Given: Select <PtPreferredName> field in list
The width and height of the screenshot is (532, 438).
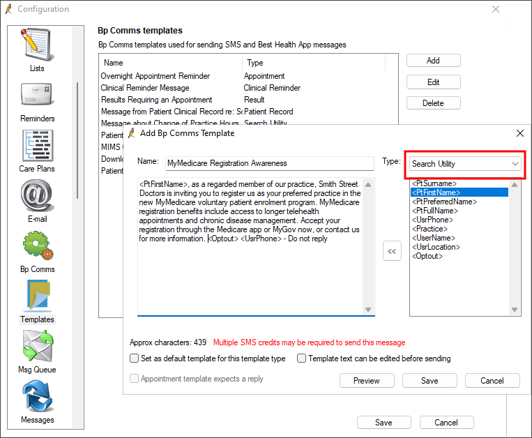Looking at the screenshot, I should [459, 202].
